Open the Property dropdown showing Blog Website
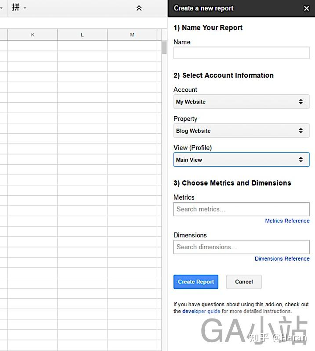Viewport: 315px width, 351px height. point(241,131)
